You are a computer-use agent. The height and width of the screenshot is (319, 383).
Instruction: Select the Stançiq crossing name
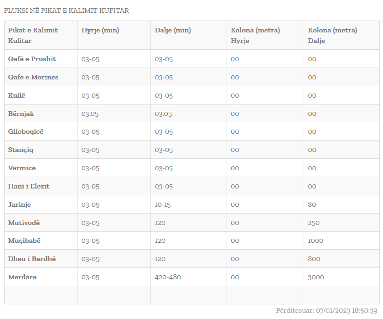point(21,150)
